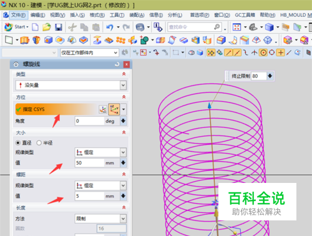The image size is (312, 236).
Task: Click the 指定 CSYS selection step
Action: click(x=56, y=109)
